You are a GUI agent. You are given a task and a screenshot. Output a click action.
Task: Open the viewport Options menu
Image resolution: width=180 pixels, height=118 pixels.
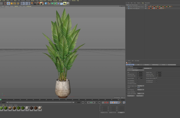(x=16, y=6)
